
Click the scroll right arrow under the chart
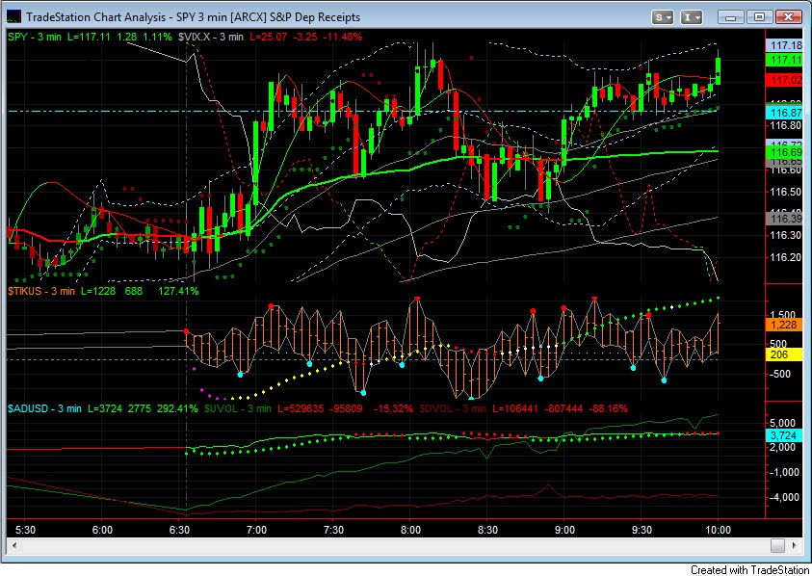(795, 545)
